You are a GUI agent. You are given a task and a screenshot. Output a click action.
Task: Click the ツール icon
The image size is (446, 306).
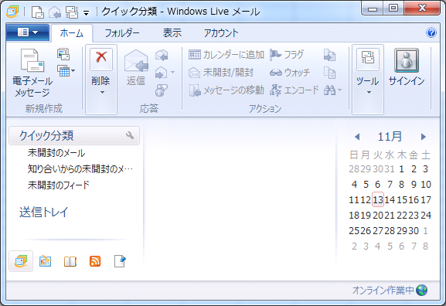coord(368,59)
